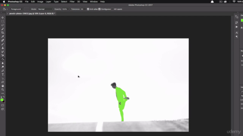This screenshot has width=243, height=136.
Task: Open the View menu
Action: pyautogui.click(x=85, y=2)
